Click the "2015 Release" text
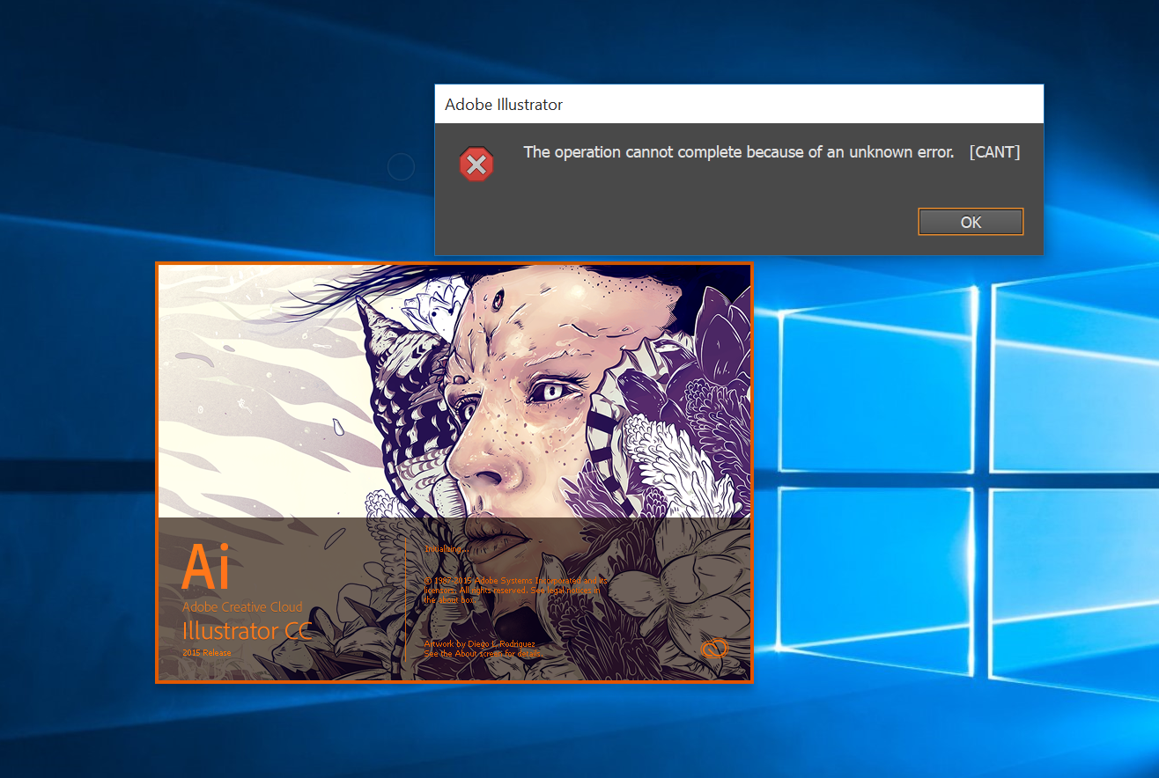The image size is (1159, 778). [207, 653]
